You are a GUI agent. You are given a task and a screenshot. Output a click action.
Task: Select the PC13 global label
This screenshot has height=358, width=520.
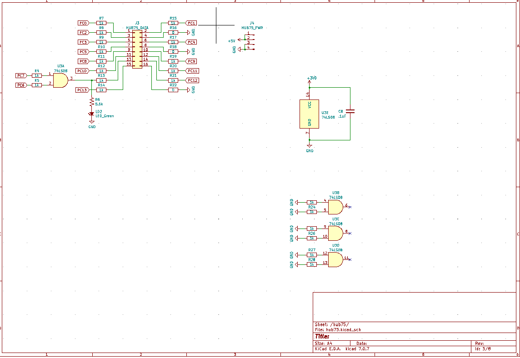[82, 90]
